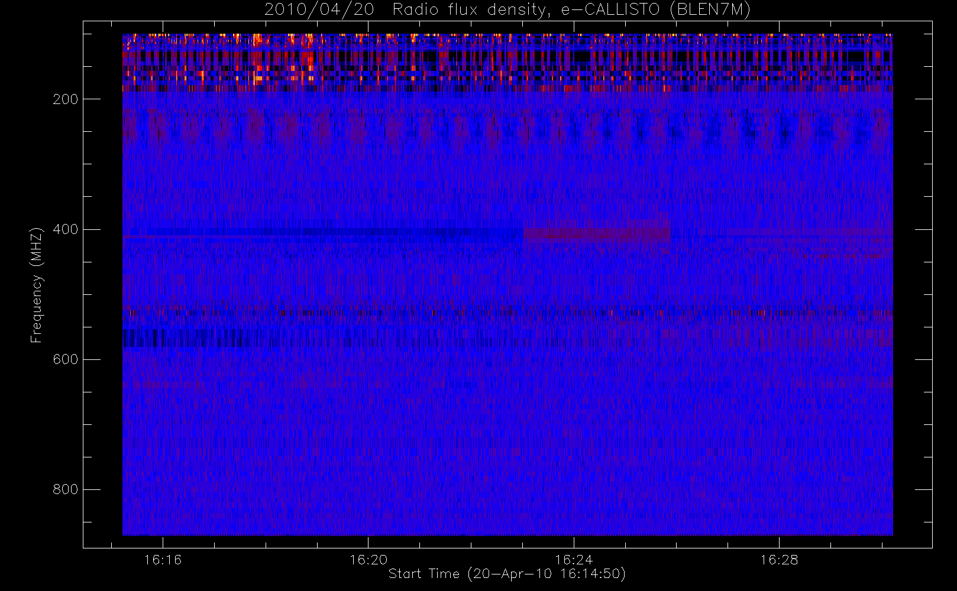Click the 400 frequency tick label
This screenshot has width=957, height=591.
coord(65,229)
